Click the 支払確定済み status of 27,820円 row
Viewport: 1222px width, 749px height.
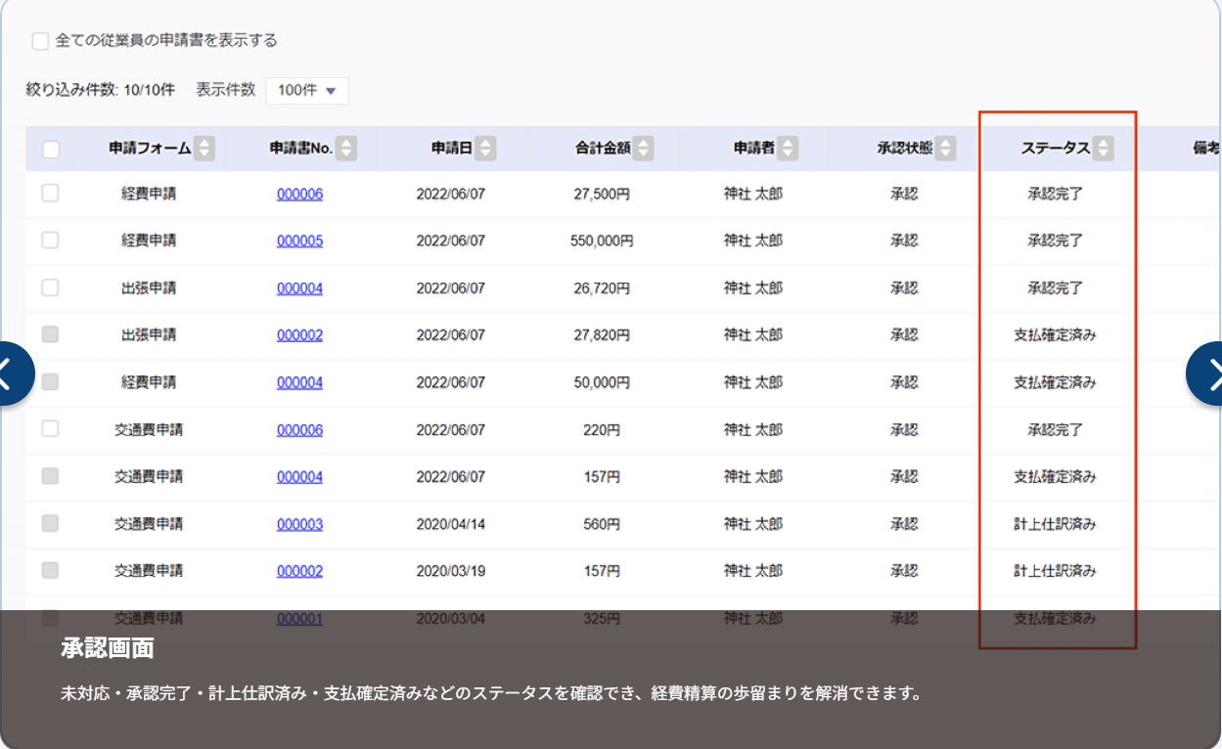1055,335
